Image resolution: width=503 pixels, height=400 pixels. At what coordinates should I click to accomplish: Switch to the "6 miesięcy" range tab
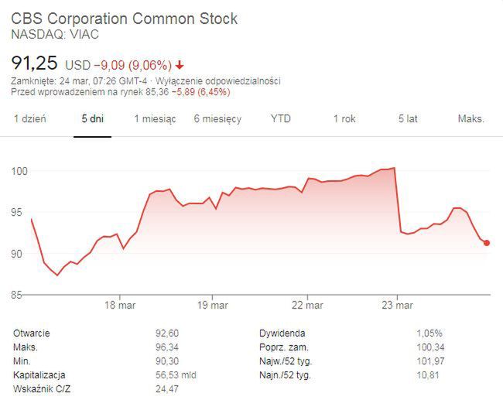pos(217,119)
